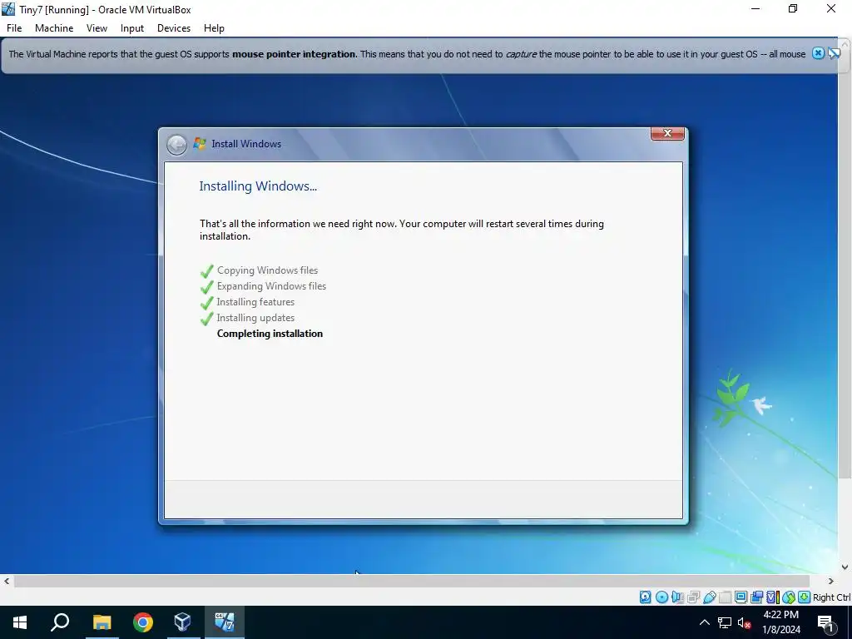This screenshot has height=639, width=852.
Task: Click the recording indicator icon
Action: click(x=757, y=597)
